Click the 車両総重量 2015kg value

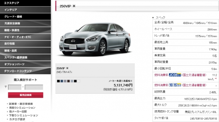coord(213,62)
